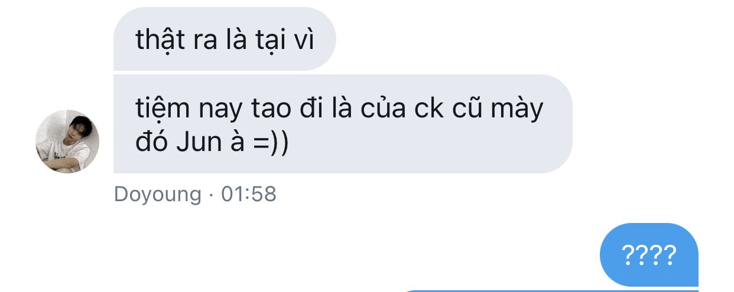The height and width of the screenshot is (292, 734).
Task: Open Doyoung's circular profile avatar
Action: tap(67, 142)
